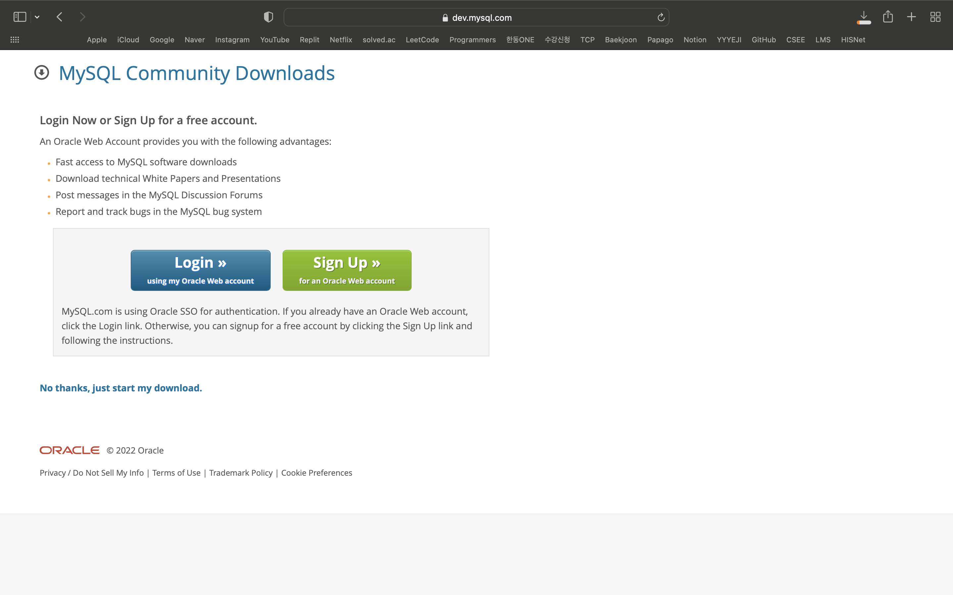953x595 pixels.
Task: Open the Share menu icon
Action: point(887,17)
